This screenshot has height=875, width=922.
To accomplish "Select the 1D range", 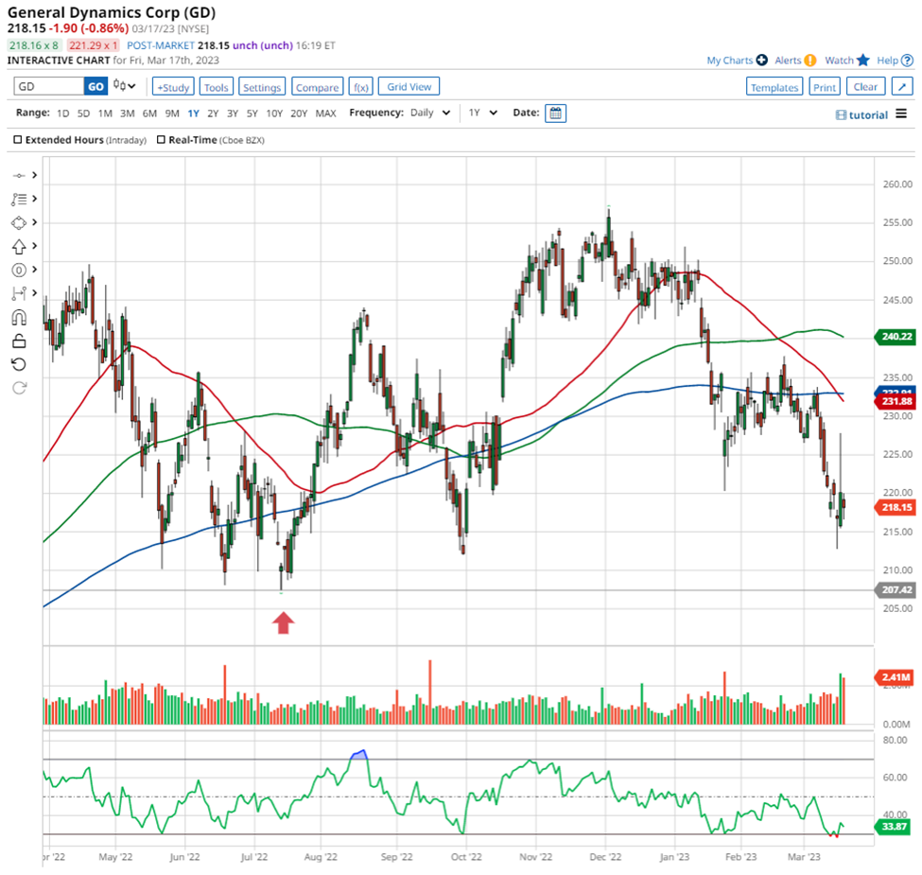I will click(63, 113).
